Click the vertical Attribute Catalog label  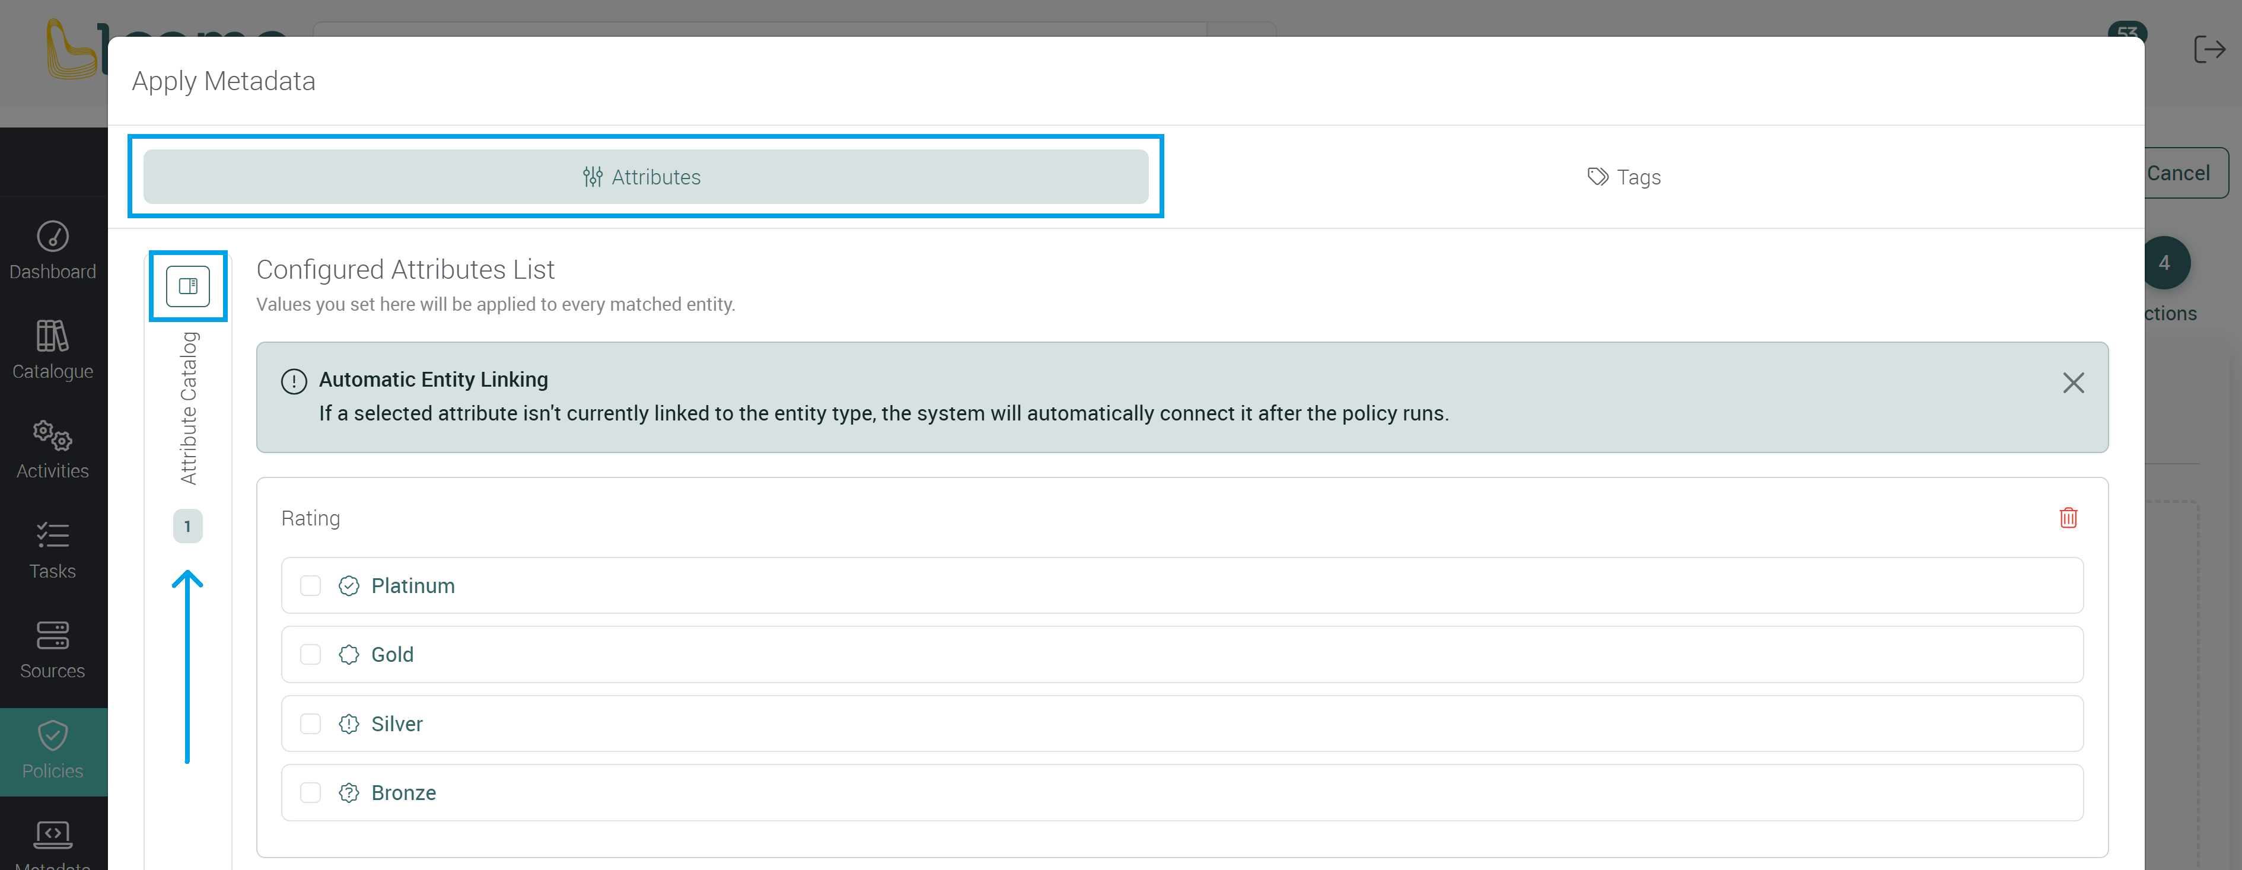click(188, 408)
